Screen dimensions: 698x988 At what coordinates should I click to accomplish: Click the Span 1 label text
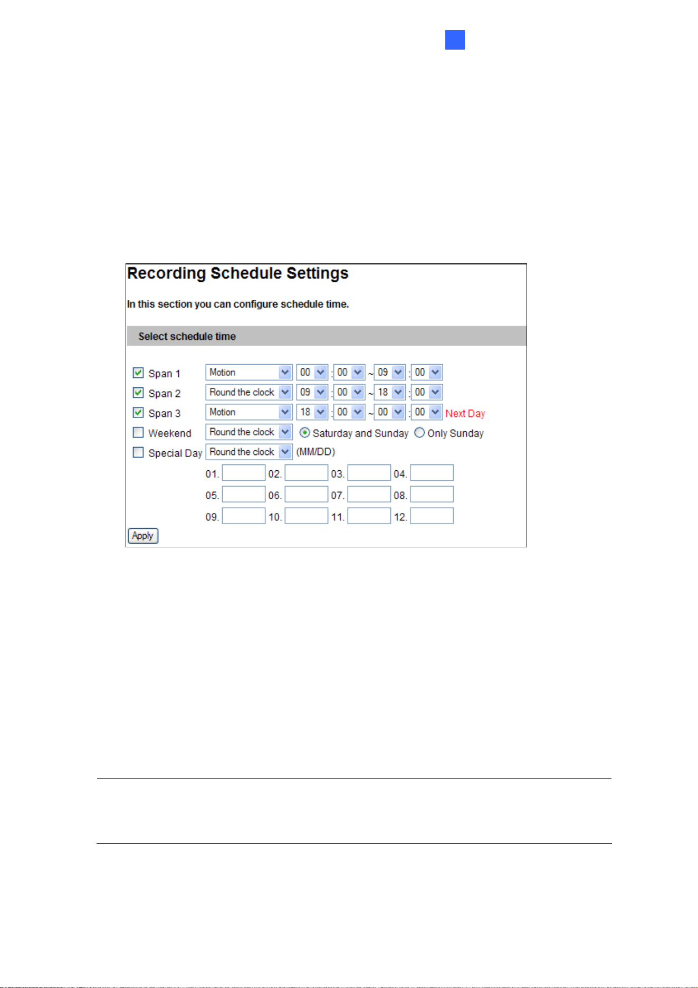click(x=165, y=374)
